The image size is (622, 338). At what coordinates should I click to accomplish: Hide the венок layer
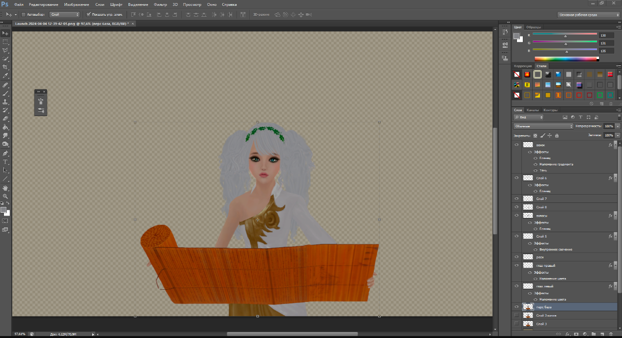tap(516, 145)
